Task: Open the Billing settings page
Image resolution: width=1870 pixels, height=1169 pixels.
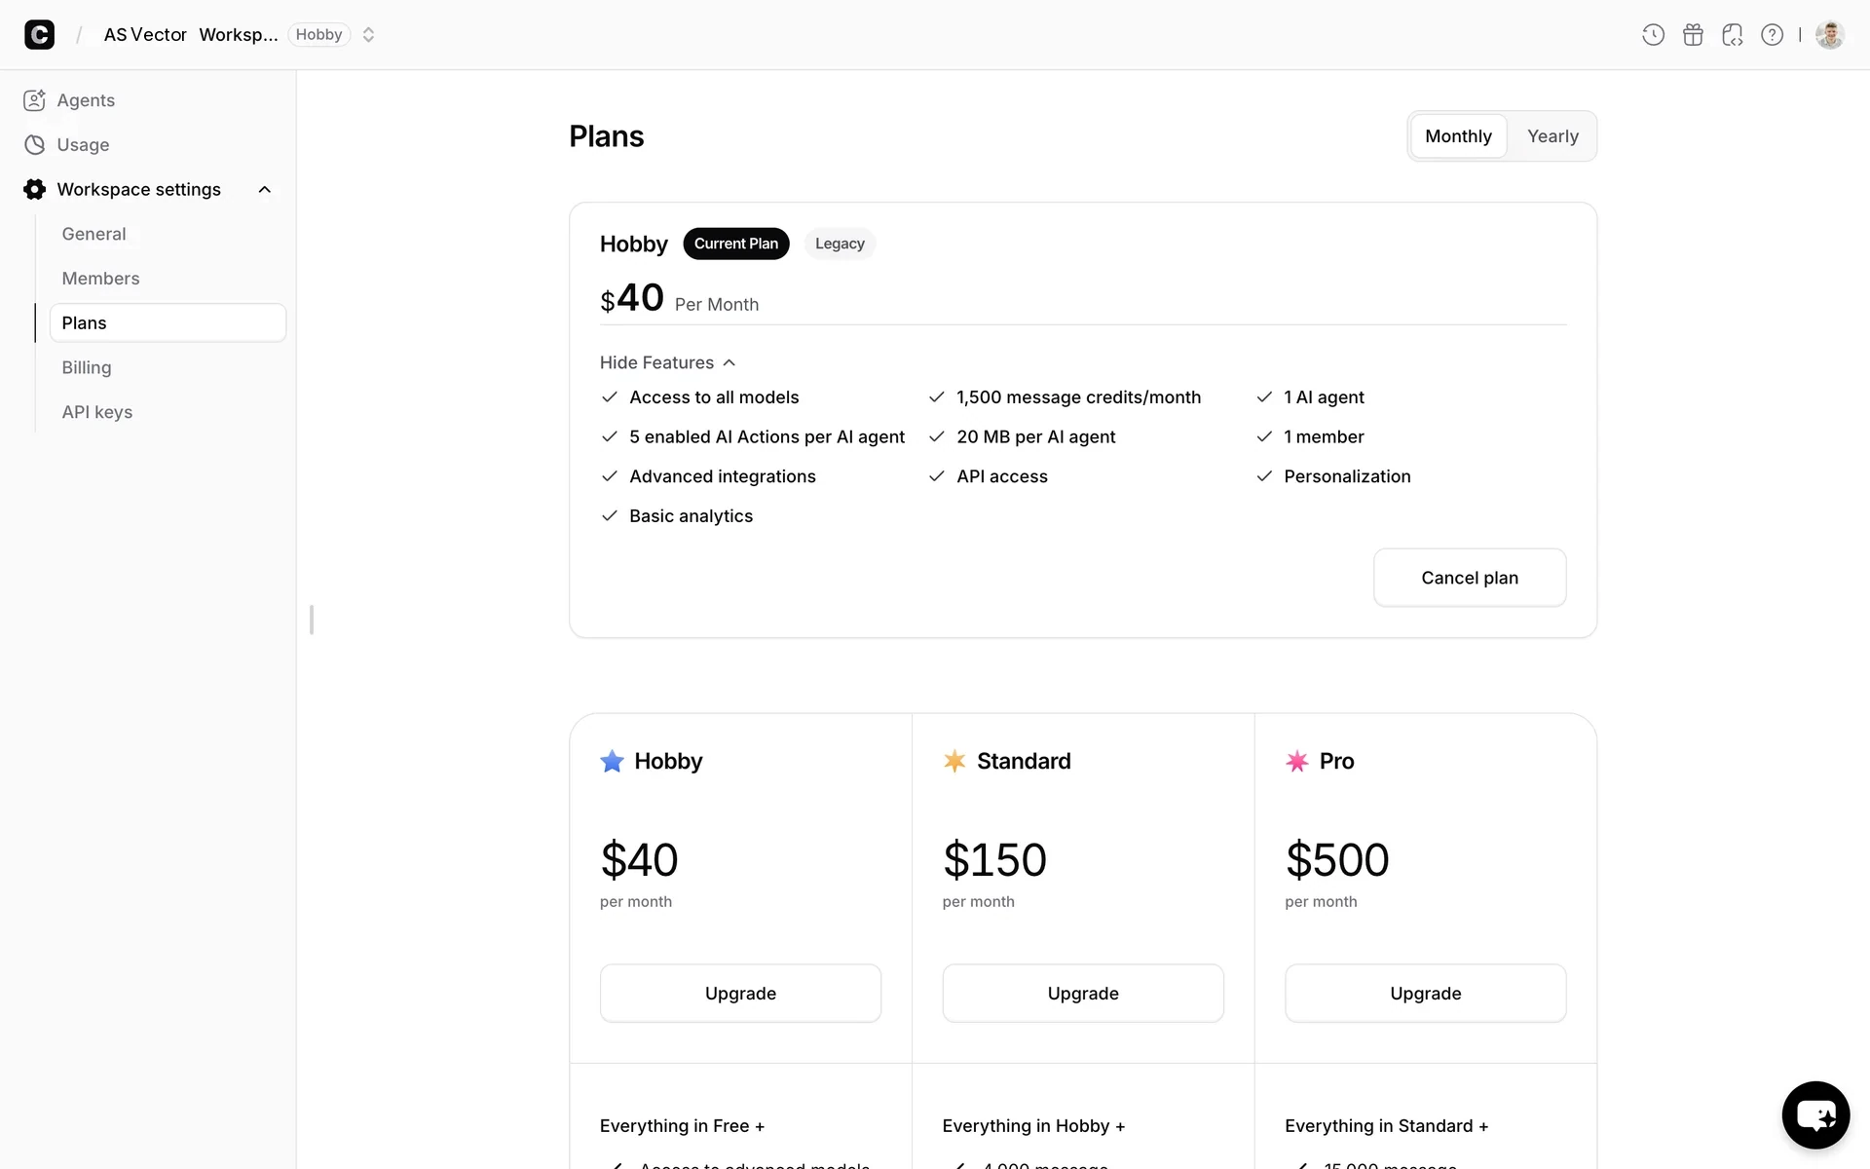Action: (x=87, y=367)
